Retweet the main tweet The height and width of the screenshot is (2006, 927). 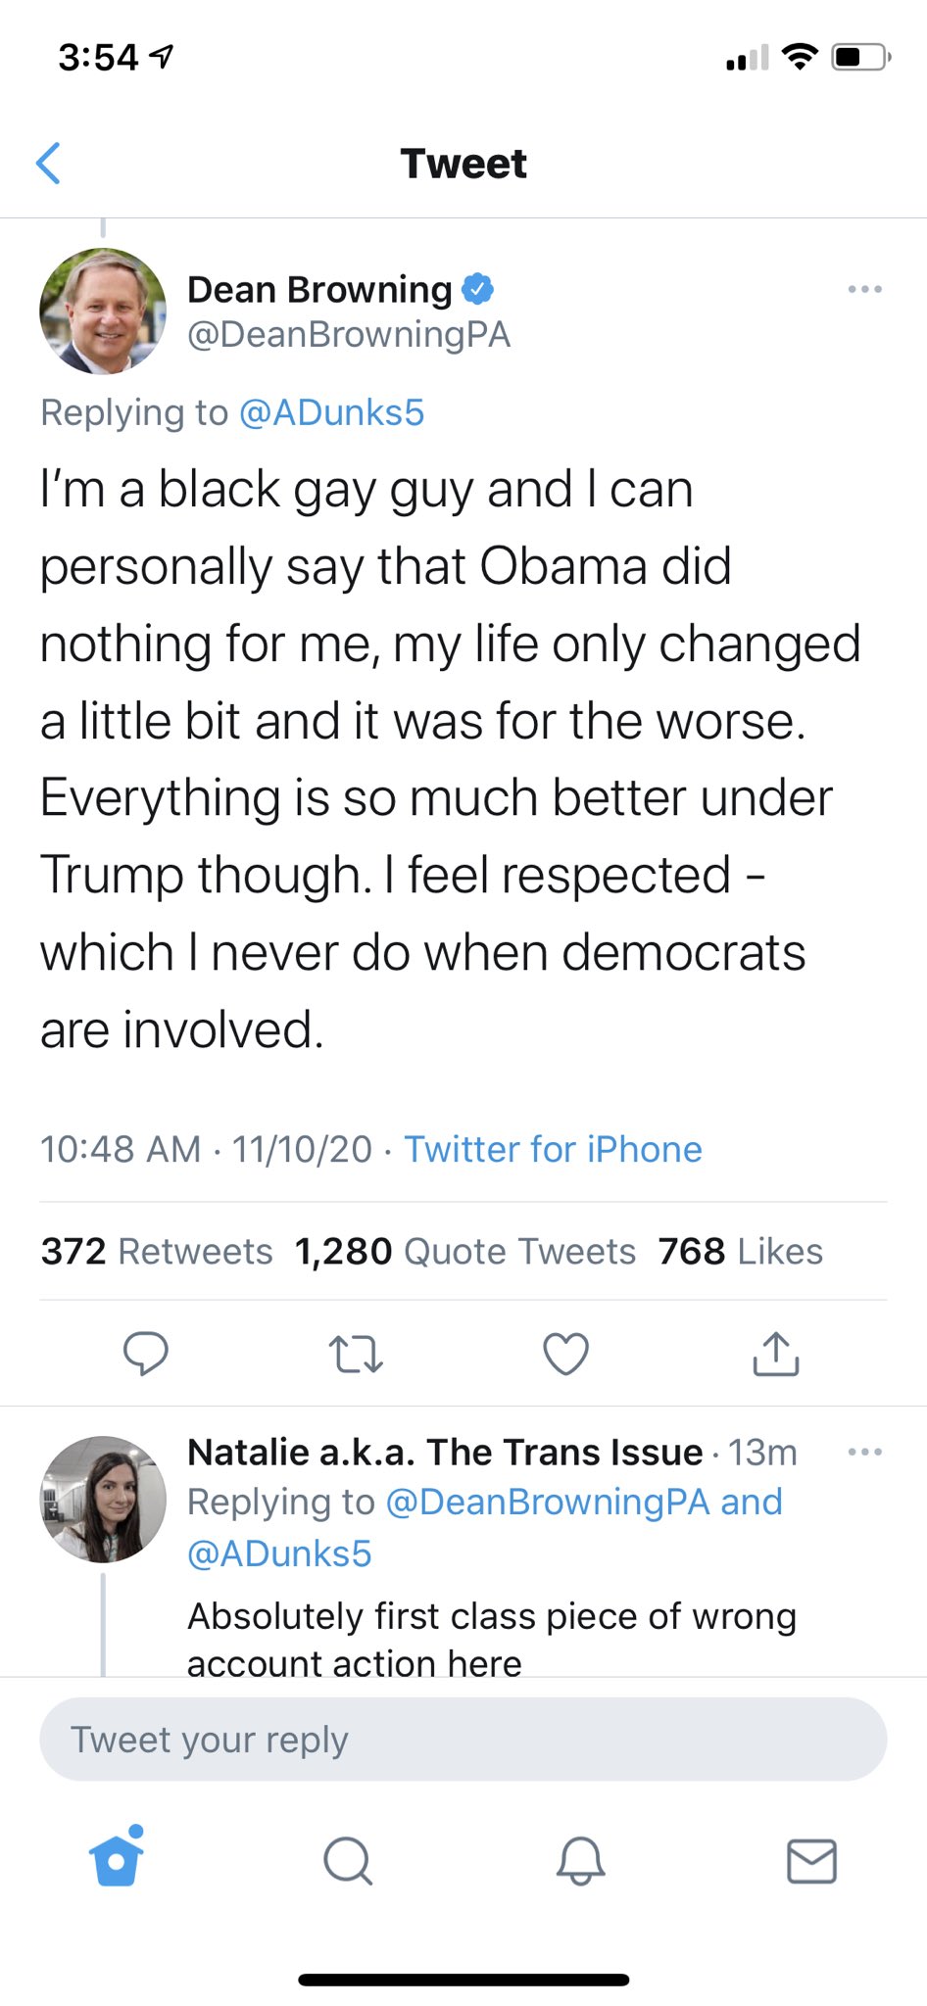point(355,1354)
